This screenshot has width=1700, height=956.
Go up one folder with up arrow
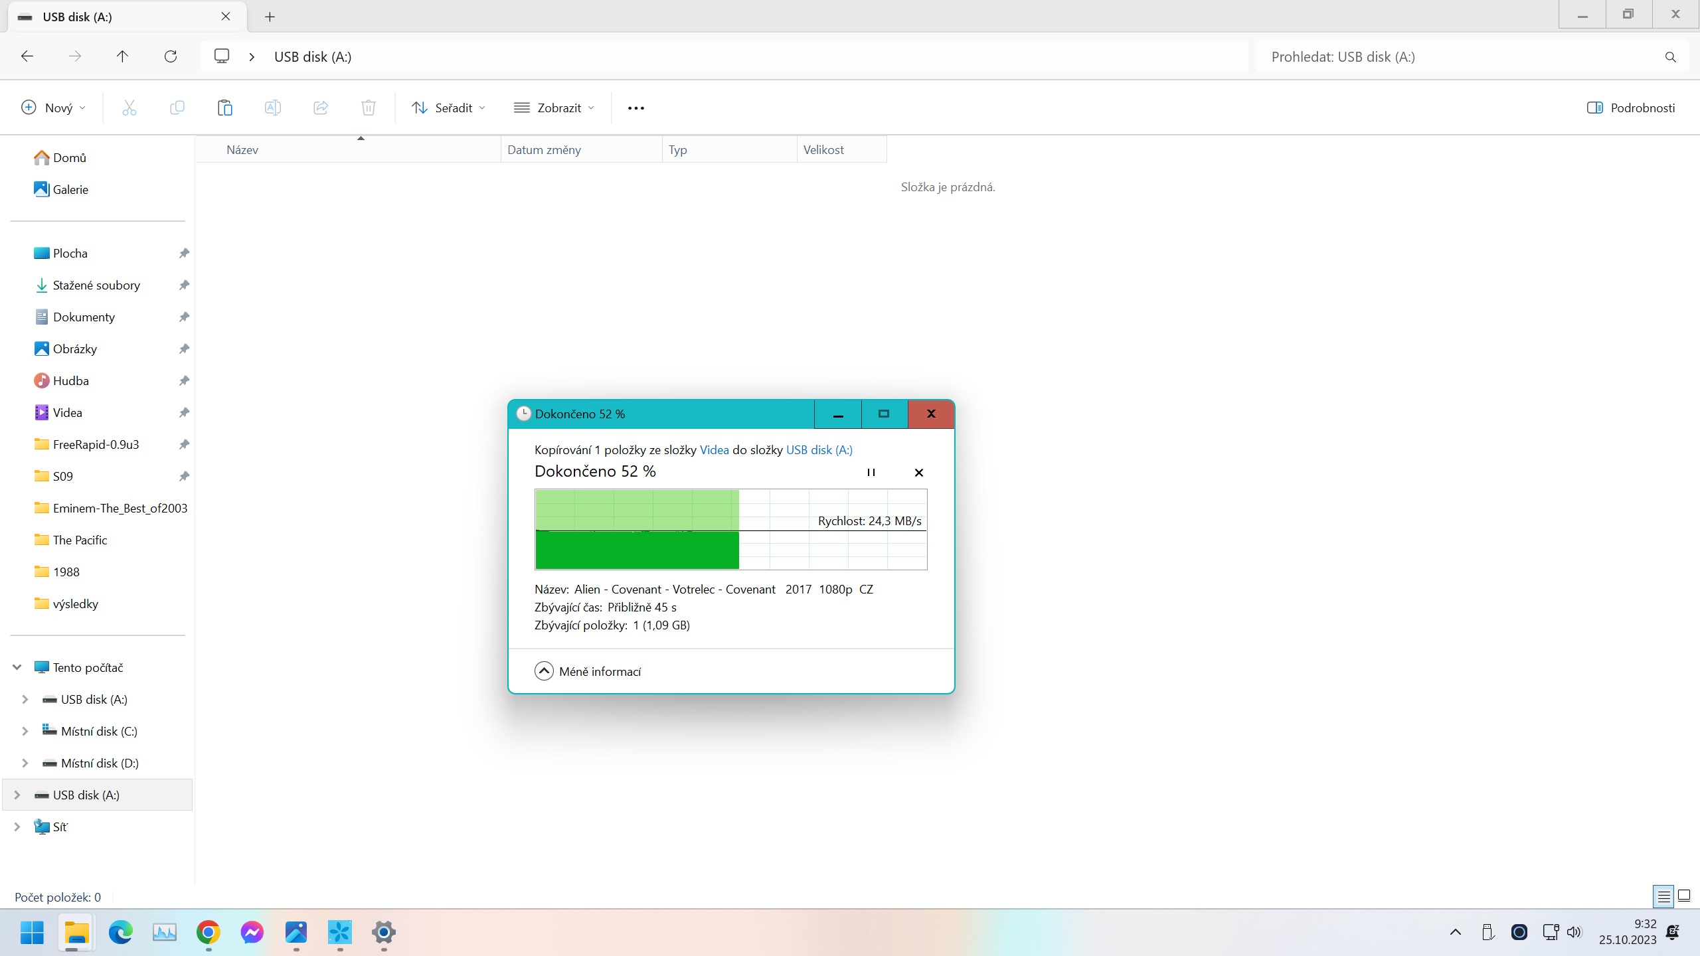click(x=122, y=56)
